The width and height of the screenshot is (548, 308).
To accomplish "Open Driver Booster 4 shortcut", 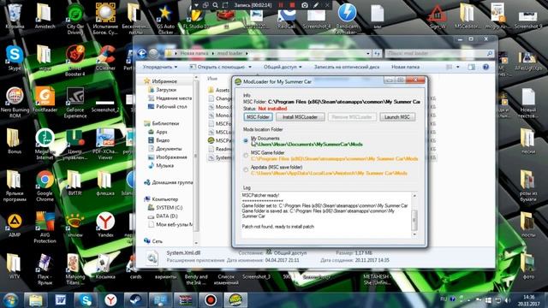I will [75, 61].
